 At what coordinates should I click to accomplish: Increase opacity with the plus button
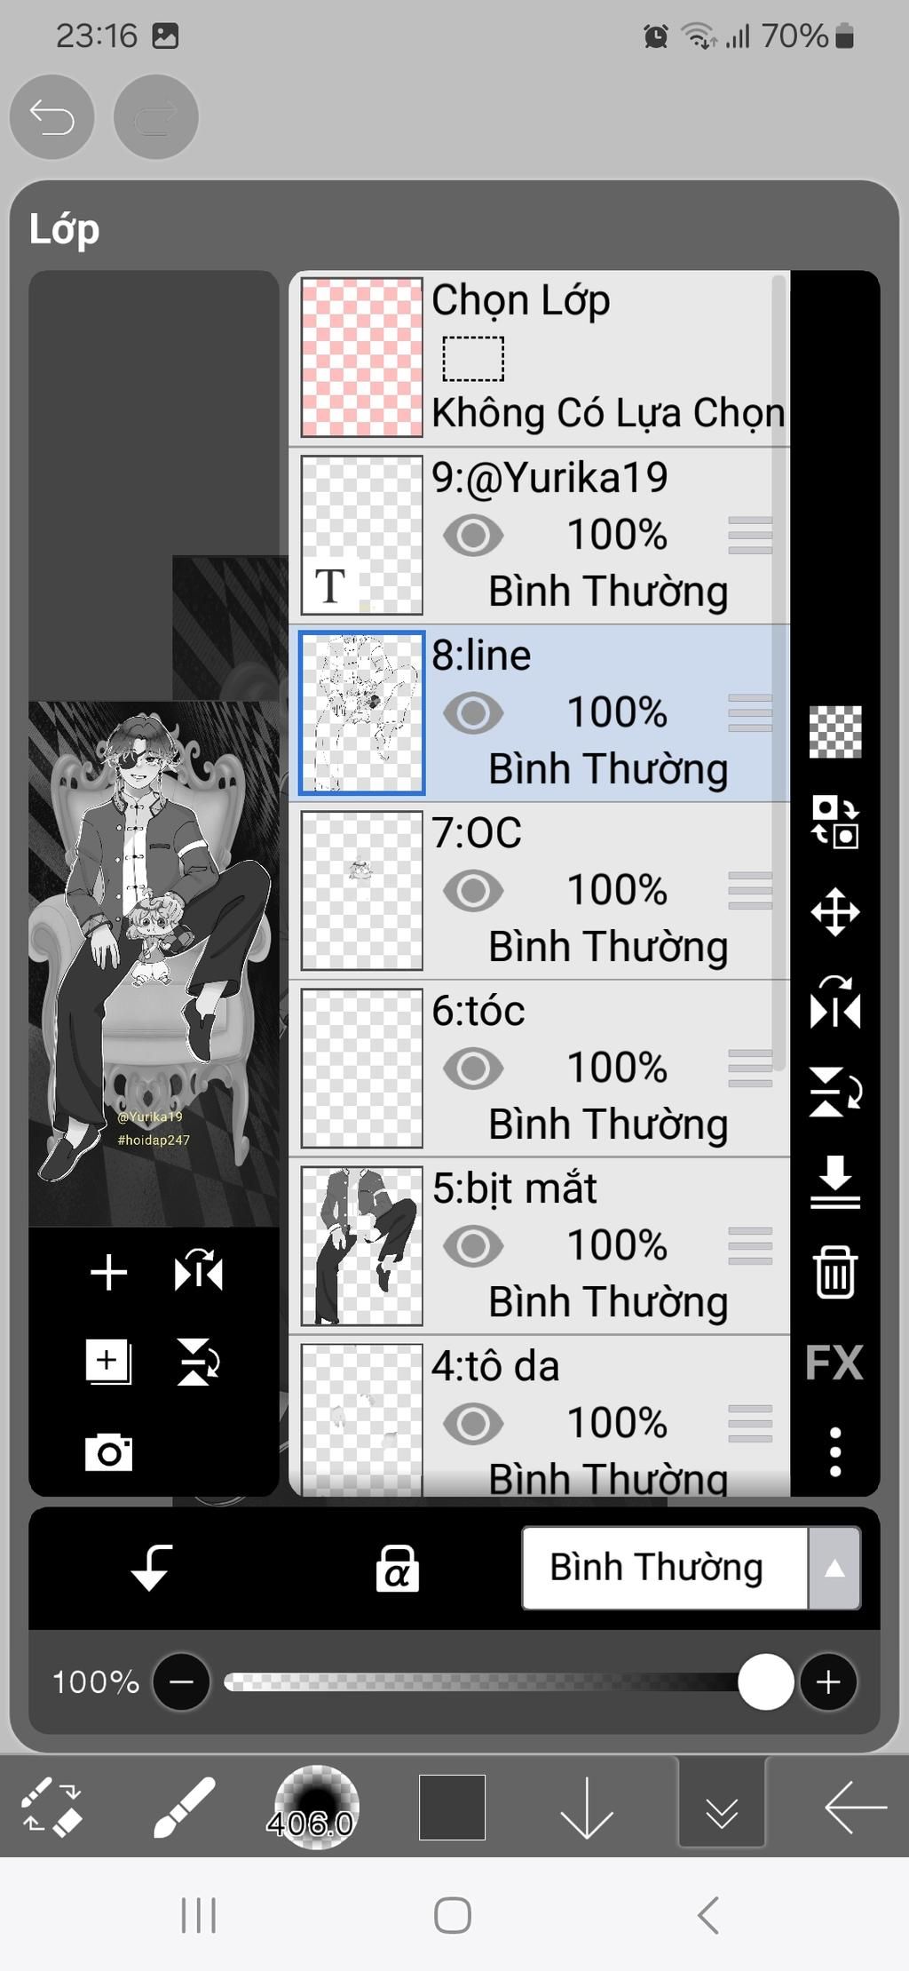828,1681
